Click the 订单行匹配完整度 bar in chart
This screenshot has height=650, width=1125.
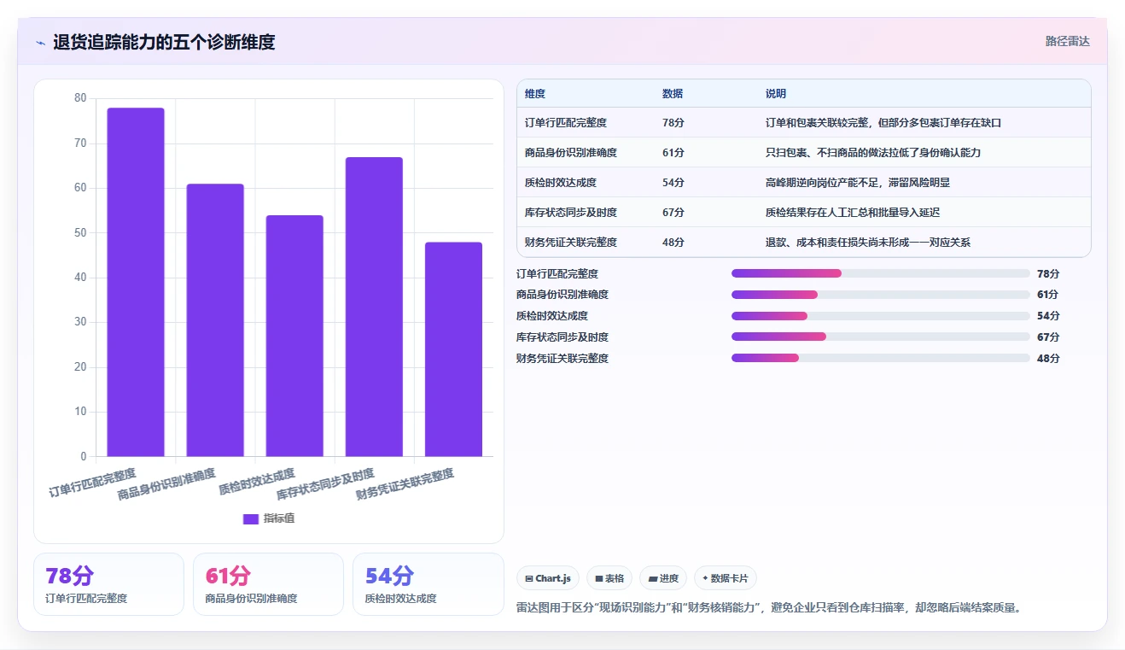coord(136,282)
